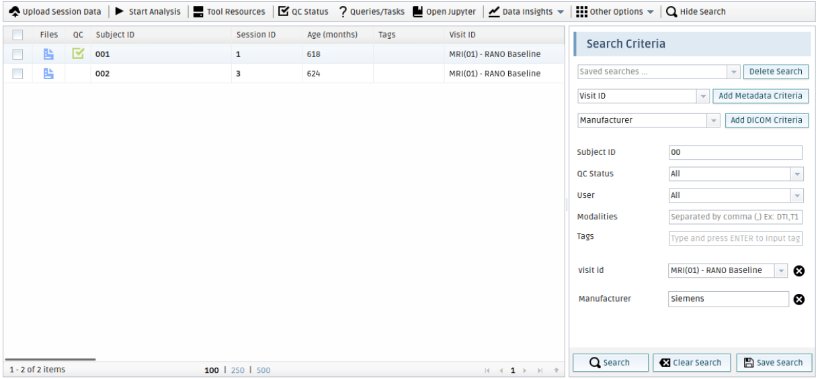Remove the visit id criteria with X icon
The height and width of the screenshot is (379, 818).
click(799, 270)
